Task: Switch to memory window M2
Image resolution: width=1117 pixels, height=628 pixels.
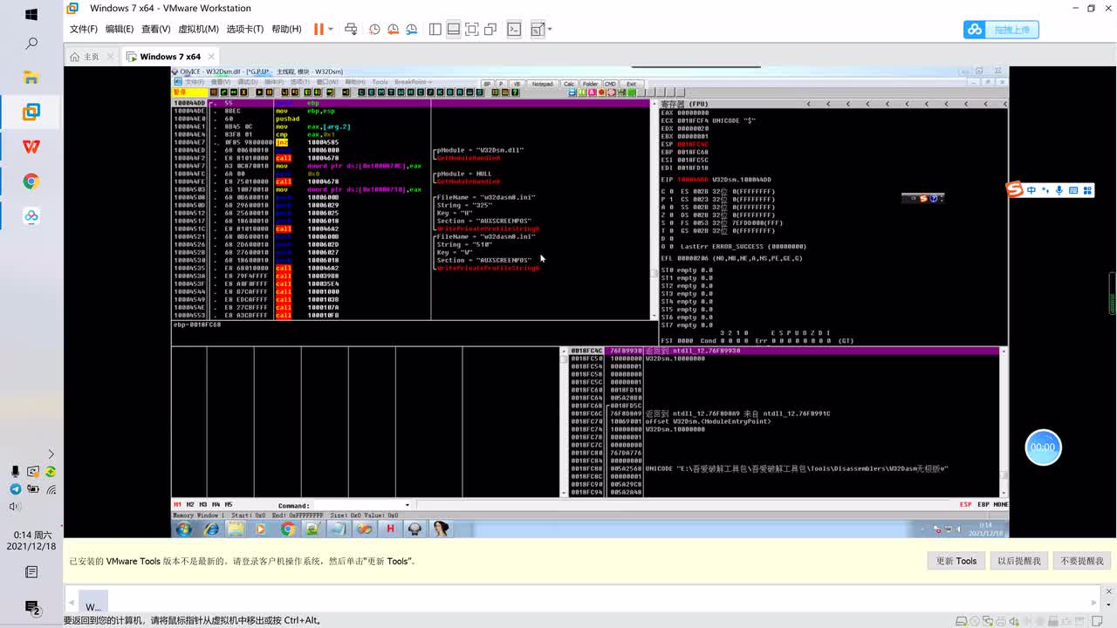Action: (190, 504)
